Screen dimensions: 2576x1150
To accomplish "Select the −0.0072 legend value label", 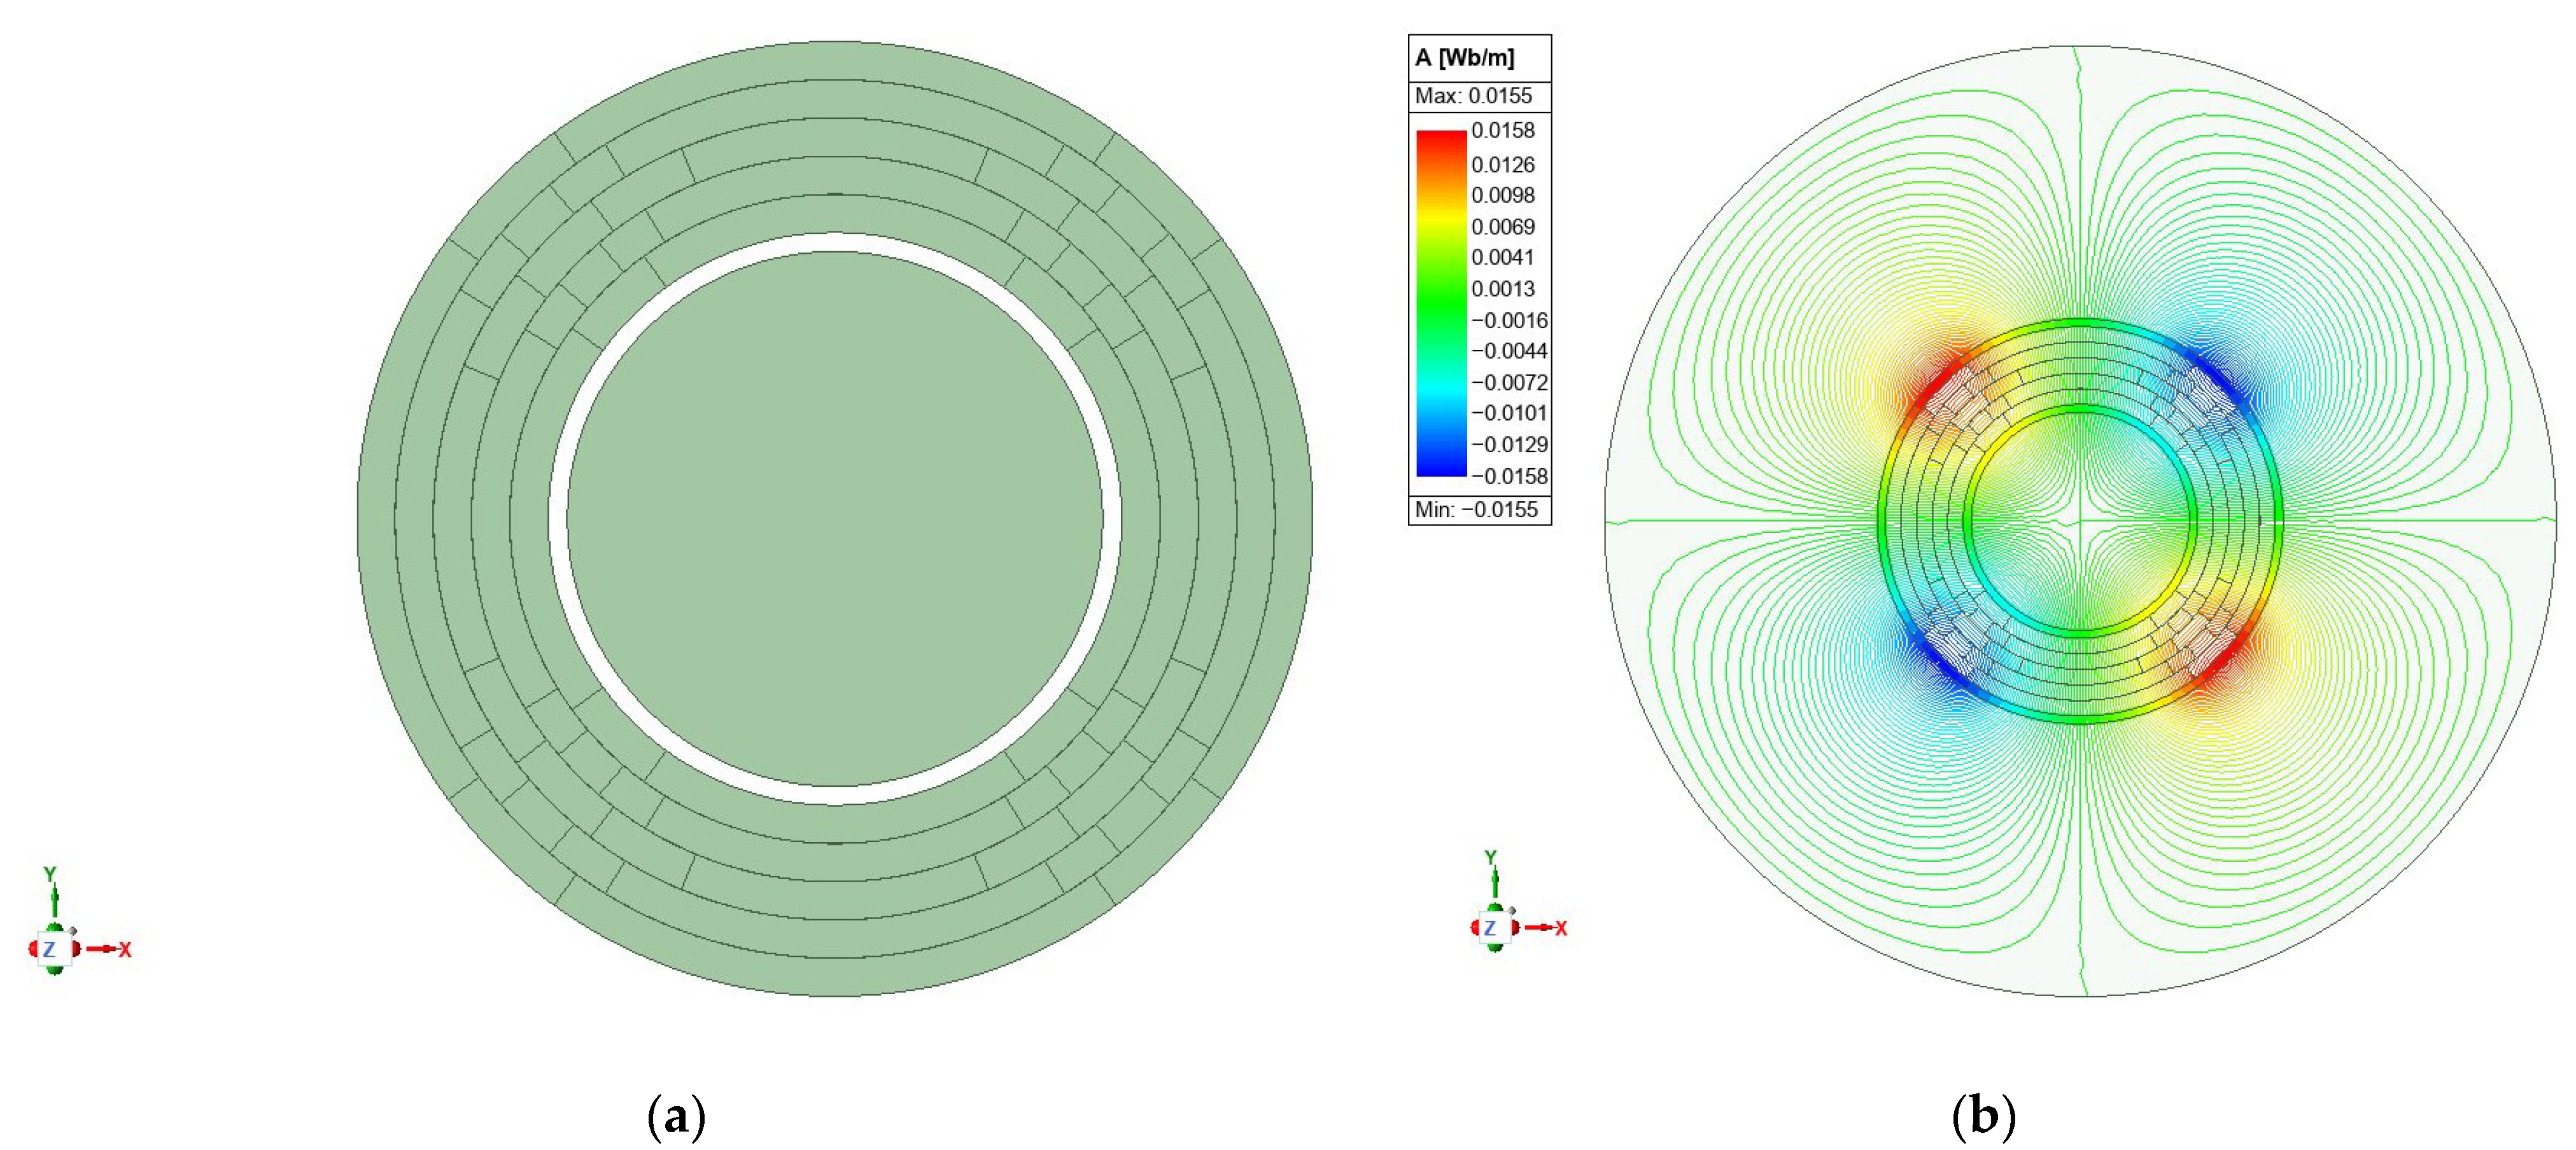I will pyautogui.click(x=1509, y=383).
